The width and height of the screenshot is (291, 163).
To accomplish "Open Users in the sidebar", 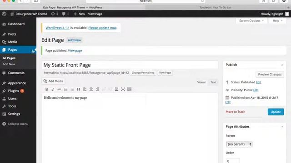I will pyautogui.click(x=12, y=99).
